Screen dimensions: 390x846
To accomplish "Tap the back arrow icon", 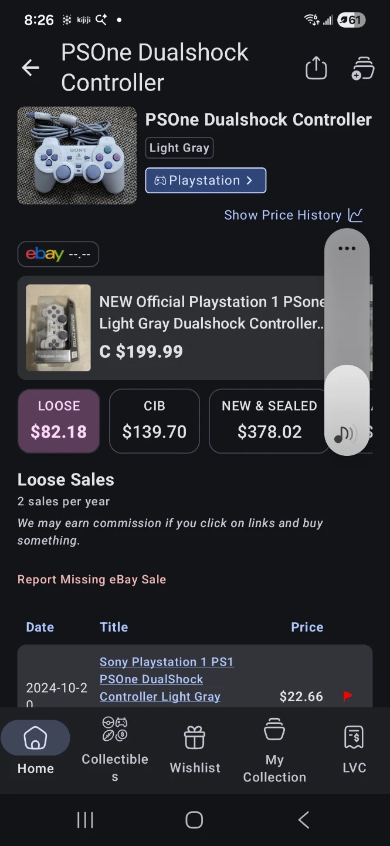I will (x=30, y=68).
